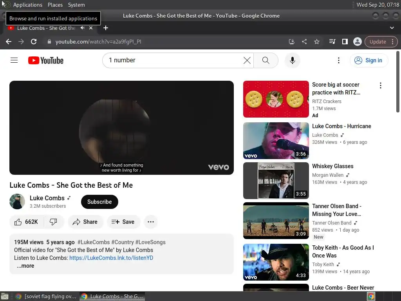The image size is (401, 301).
Task: Expand Chrome tab search chevron
Action: [x=392, y=28]
